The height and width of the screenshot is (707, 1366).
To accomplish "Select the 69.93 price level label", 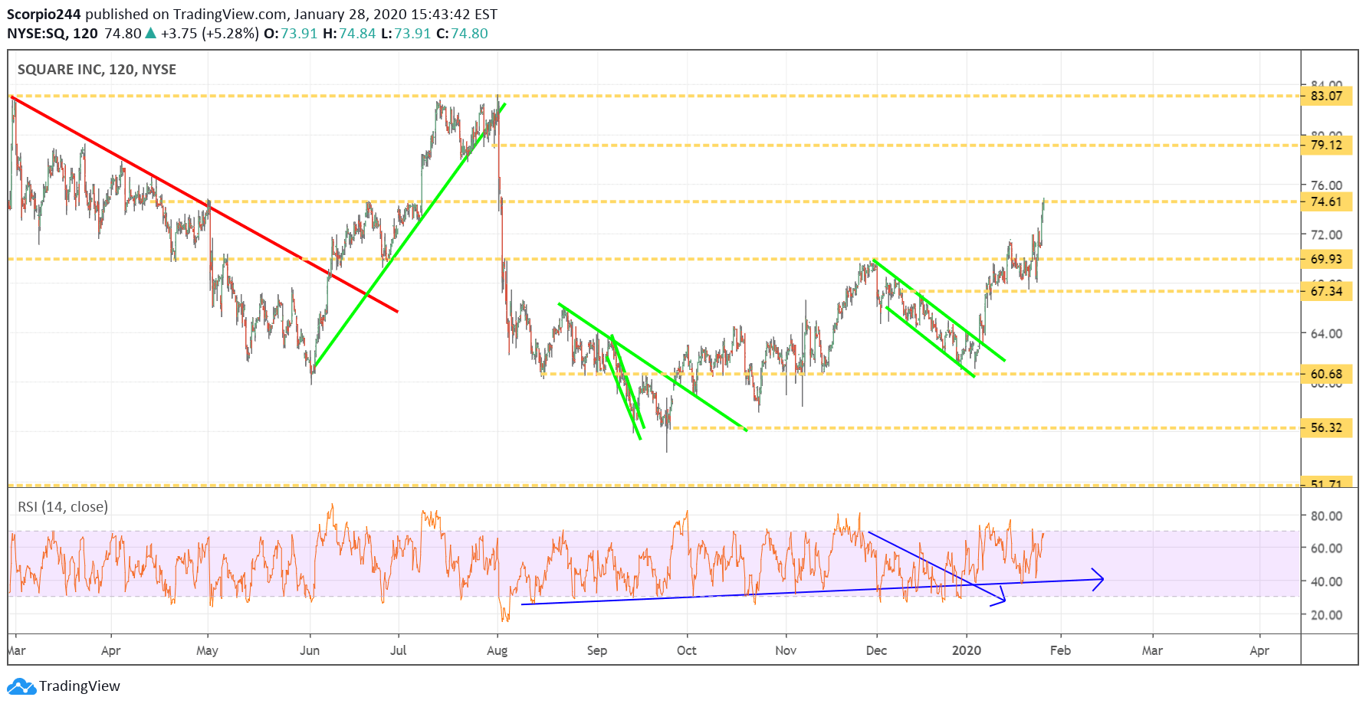I will click(1326, 259).
